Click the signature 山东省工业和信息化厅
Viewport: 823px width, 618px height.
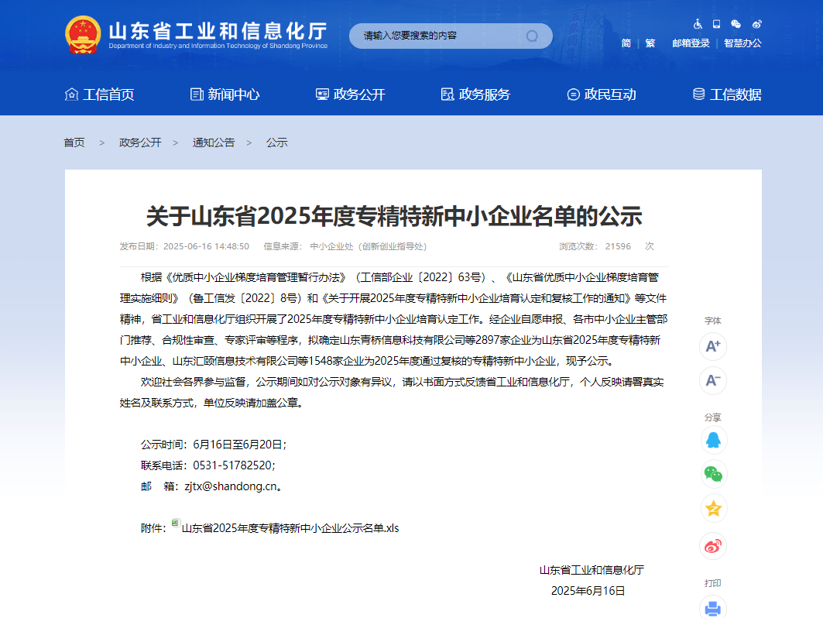click(x=592, y=570)
